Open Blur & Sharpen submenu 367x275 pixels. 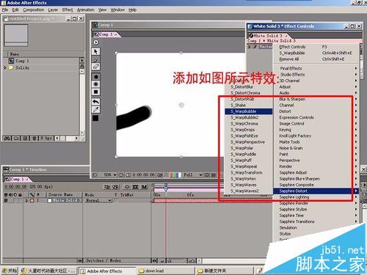click(316, 99)
